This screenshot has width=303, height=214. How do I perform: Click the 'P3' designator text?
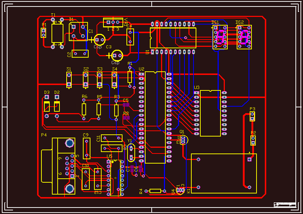[x=253, y=109]
